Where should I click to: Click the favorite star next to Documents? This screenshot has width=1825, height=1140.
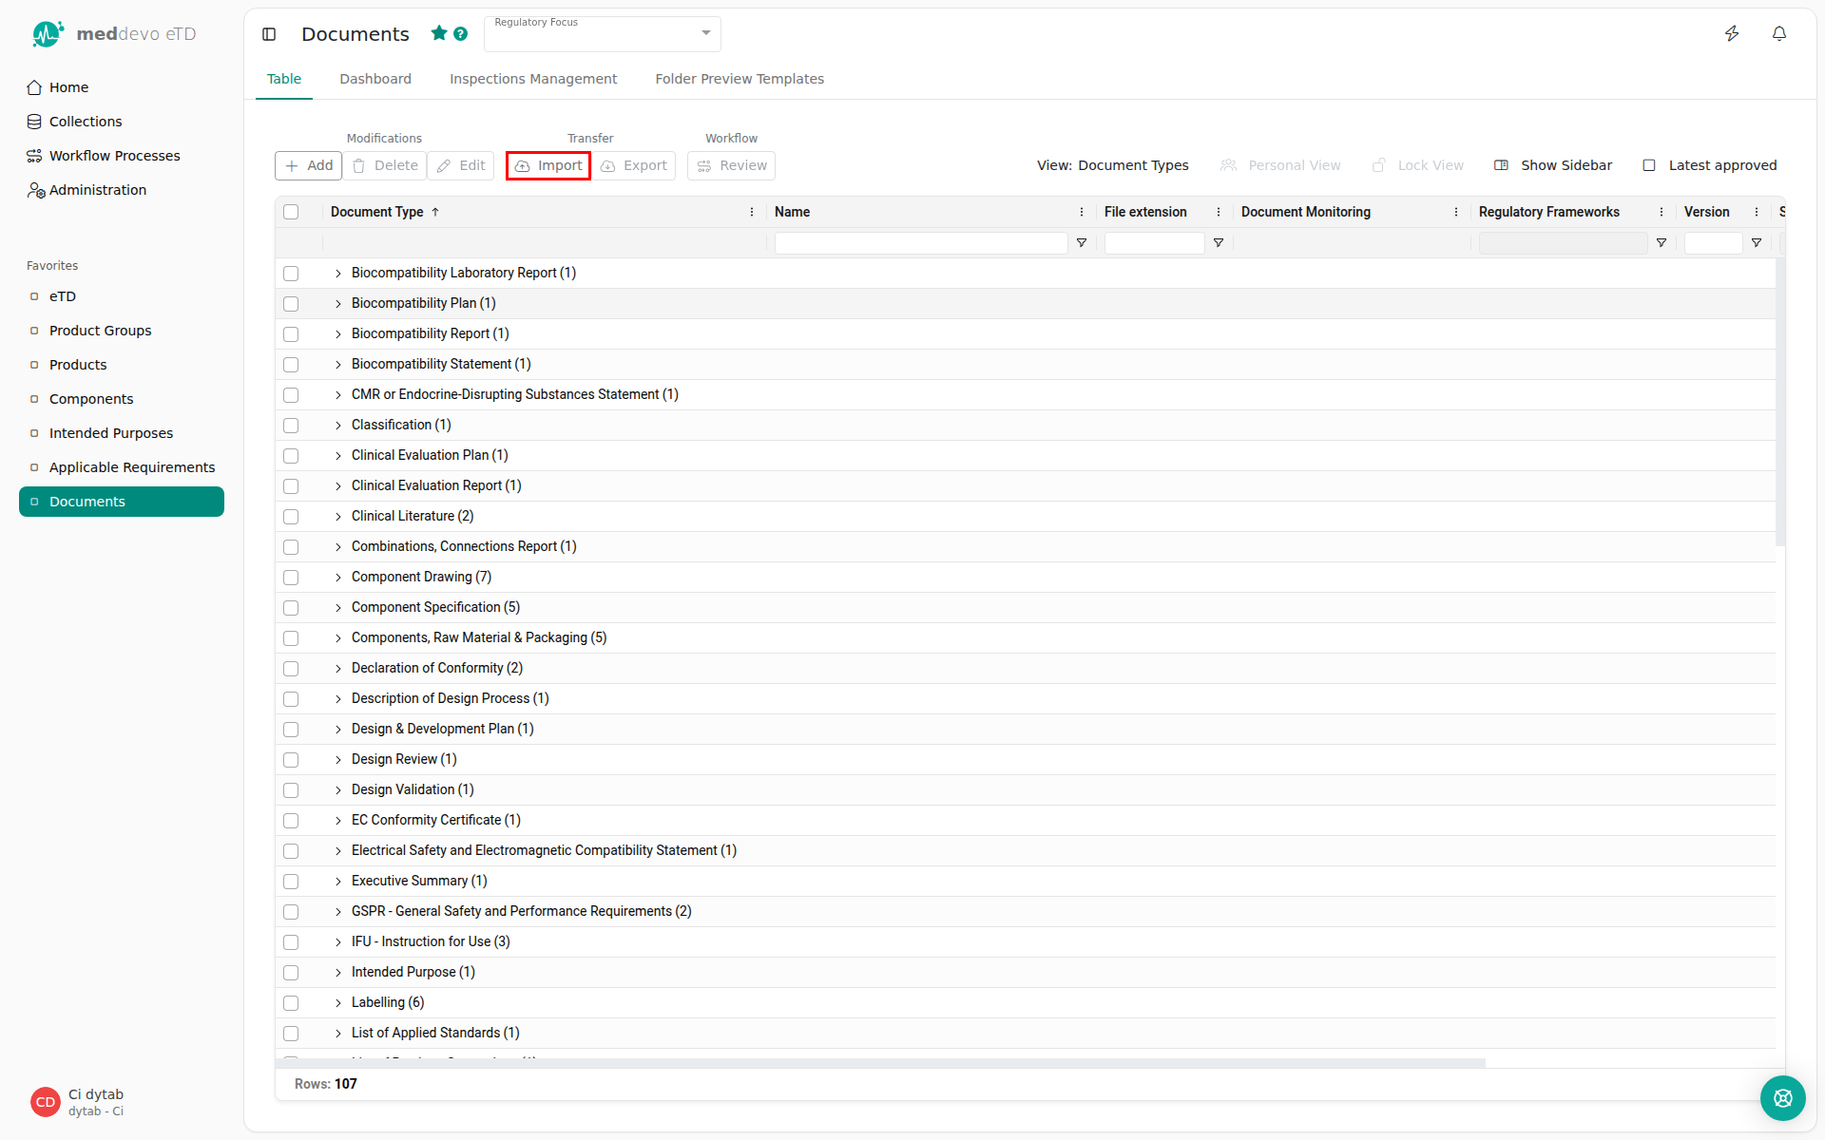click(x=439, y=33)
